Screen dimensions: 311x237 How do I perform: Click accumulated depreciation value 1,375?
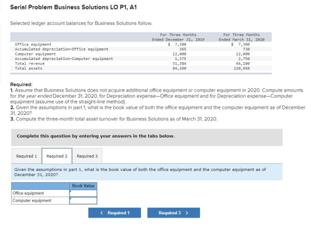[x=180, y=59]
